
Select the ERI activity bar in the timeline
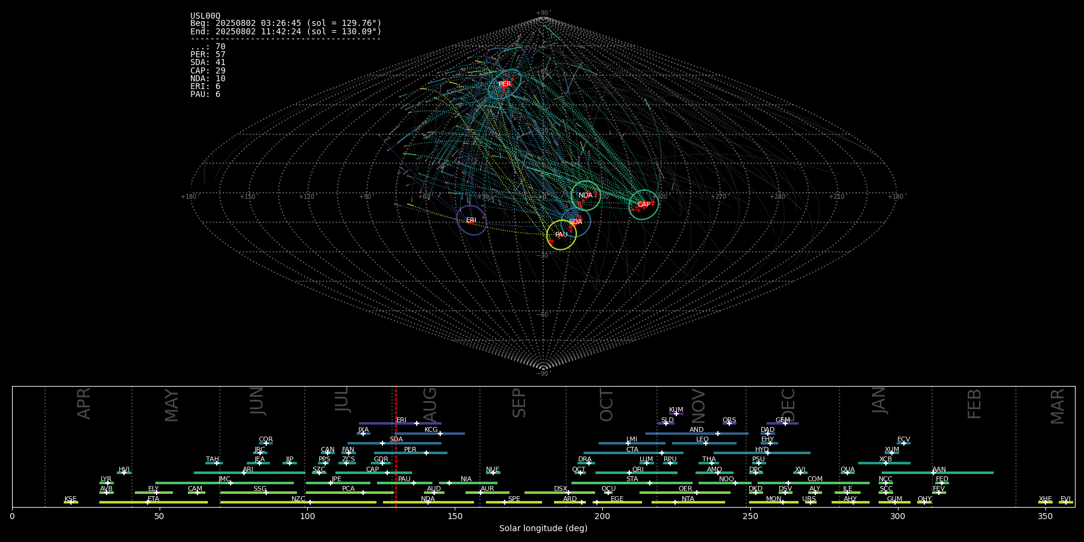[400, 423]
